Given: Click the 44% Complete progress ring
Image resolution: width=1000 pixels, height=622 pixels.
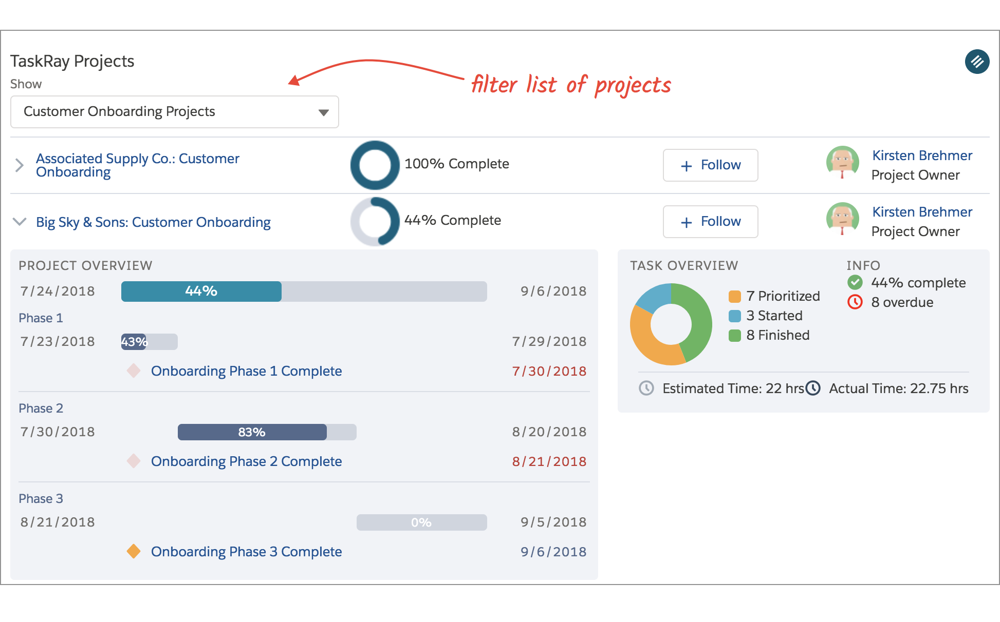Looking at the screenshot, I should 375,222.
